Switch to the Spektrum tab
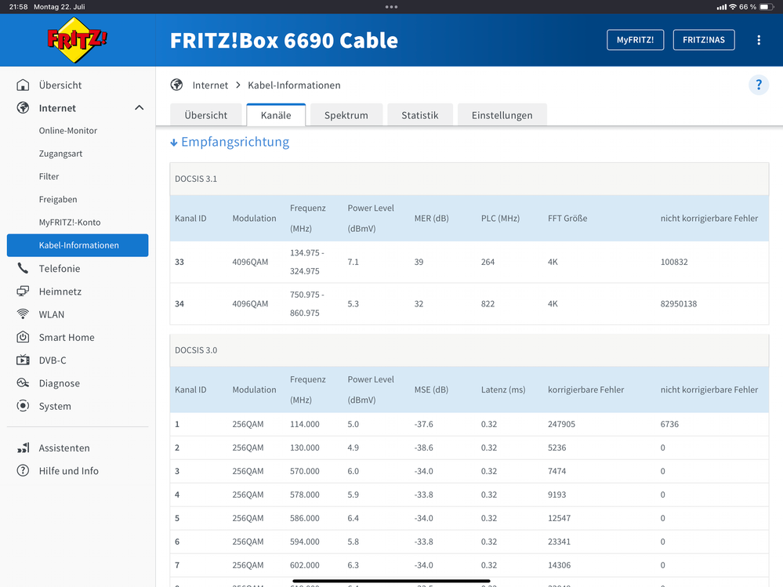 tap(346, 115)
